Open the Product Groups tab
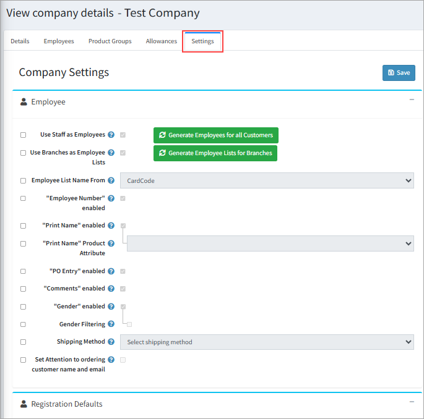Screen dimensions: 424x419 [x=110, y=41]
